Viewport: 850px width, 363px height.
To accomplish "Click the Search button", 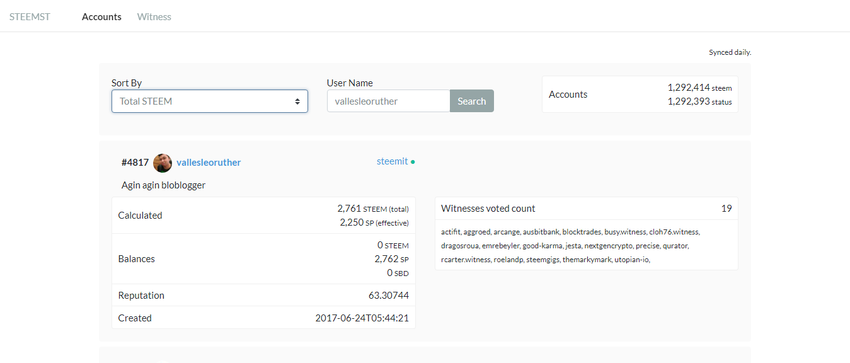I will click(x=472, y=101).
